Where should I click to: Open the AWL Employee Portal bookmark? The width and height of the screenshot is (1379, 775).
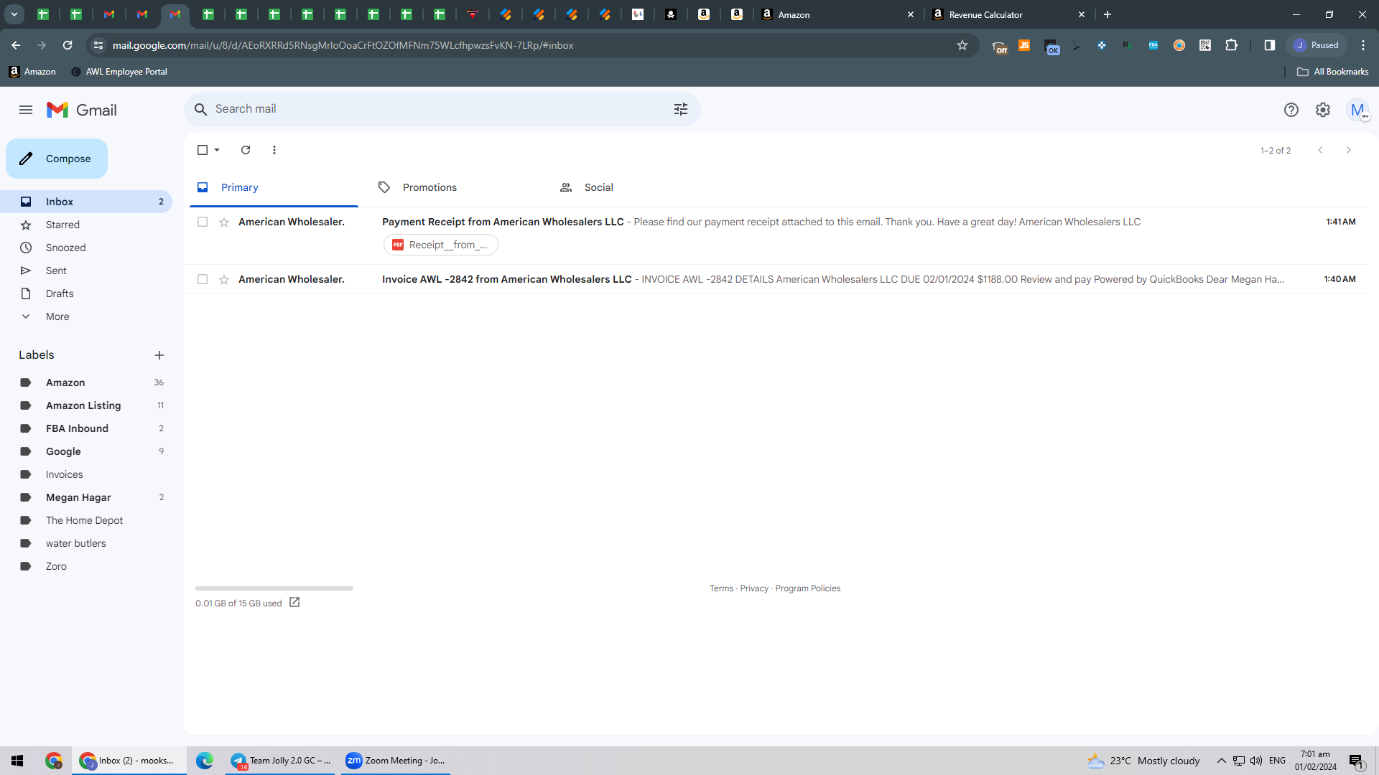tap(119, 72)
